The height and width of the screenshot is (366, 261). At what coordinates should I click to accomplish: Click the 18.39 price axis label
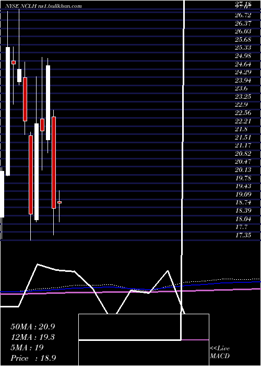pos(243,211)
